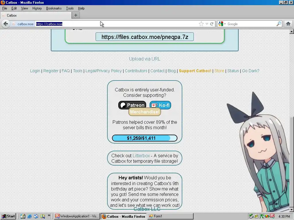Click the Firefox back arrow button
Viewport: 294px width, 220px height.
pyautogui.click(x=6, y=24)
